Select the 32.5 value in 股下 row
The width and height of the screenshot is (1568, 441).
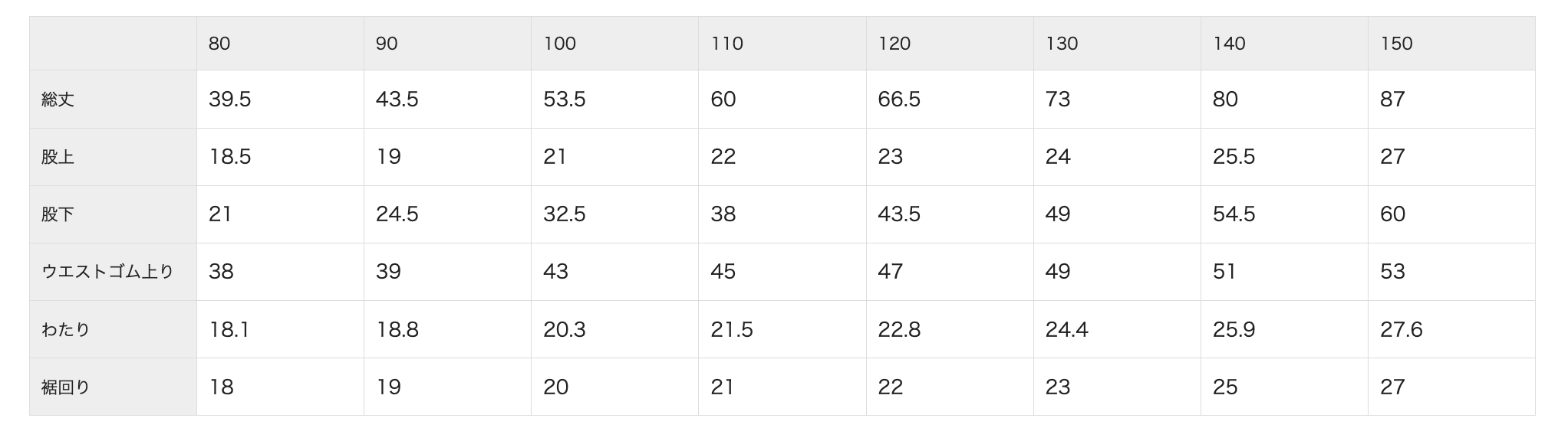(565, 214)
